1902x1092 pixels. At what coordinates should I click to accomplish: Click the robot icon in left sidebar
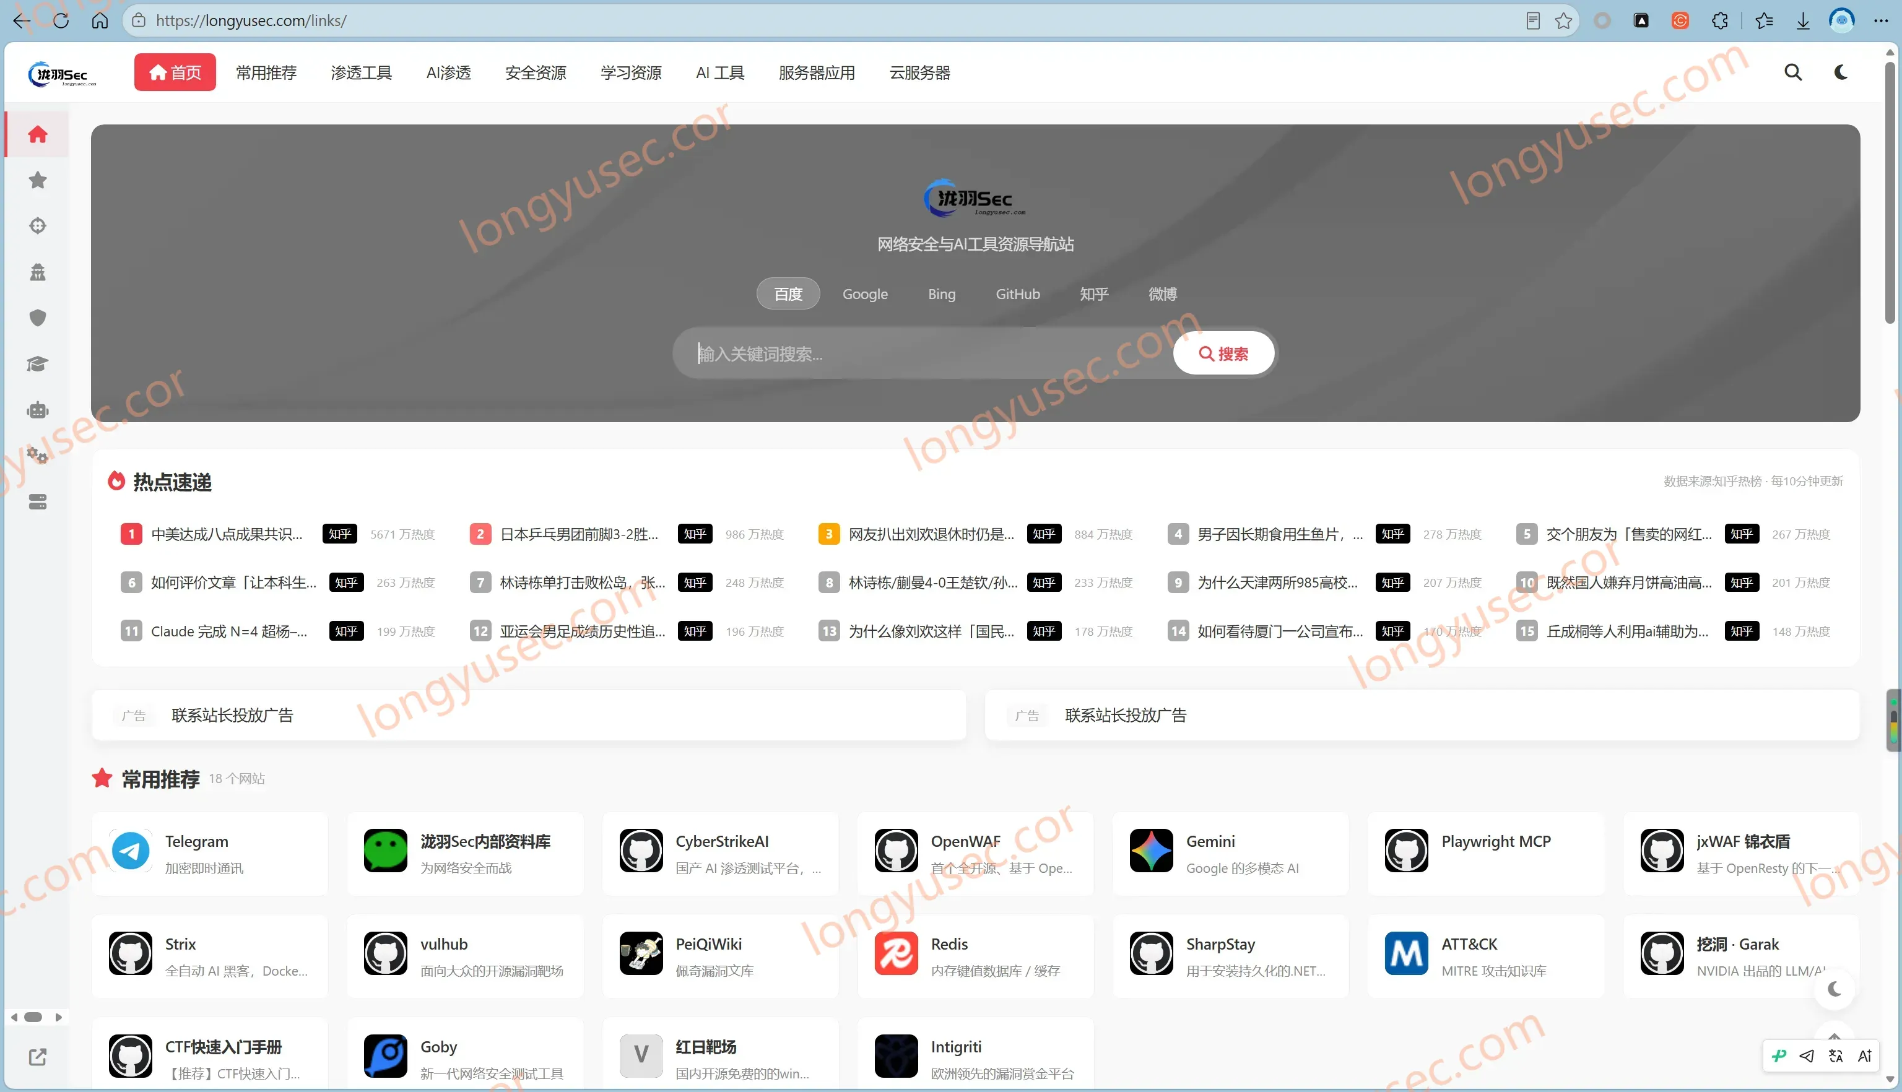38,410
